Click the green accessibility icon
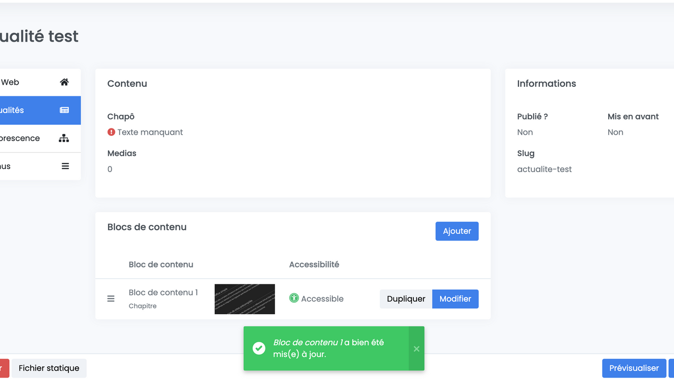 tap(294, 298)
